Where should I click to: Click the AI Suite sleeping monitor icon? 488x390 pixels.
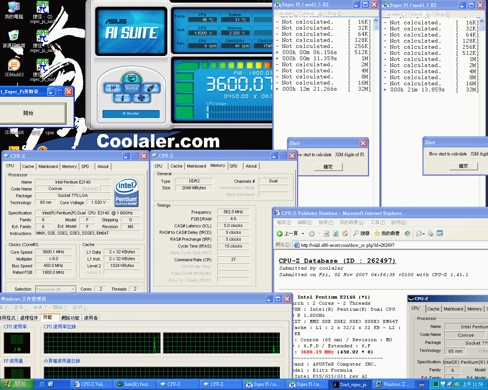(132, 78)
